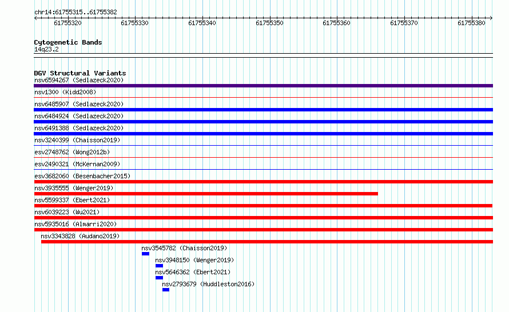Click the small blue nsv5646362 variant block

(x=159, y=278)
